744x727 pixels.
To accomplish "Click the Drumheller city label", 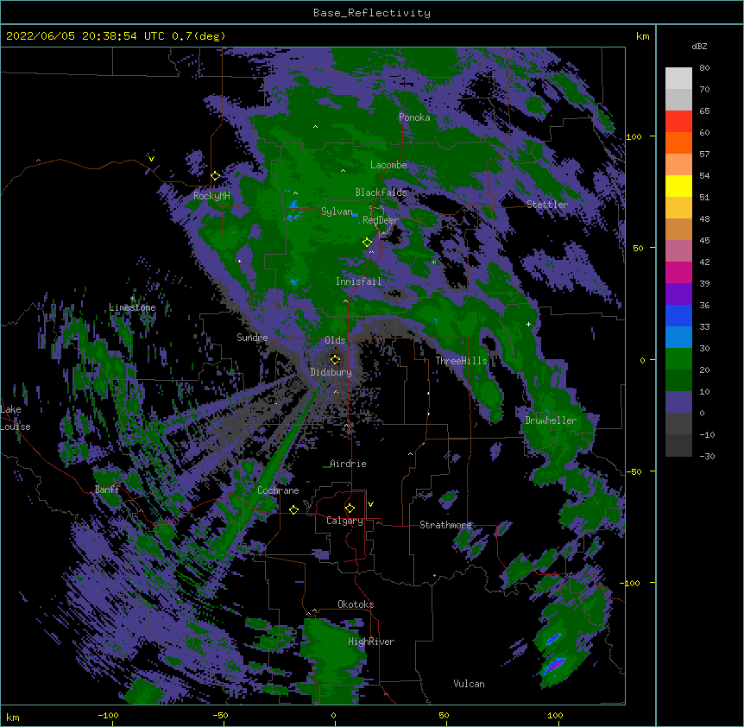I will pos(551,420).
